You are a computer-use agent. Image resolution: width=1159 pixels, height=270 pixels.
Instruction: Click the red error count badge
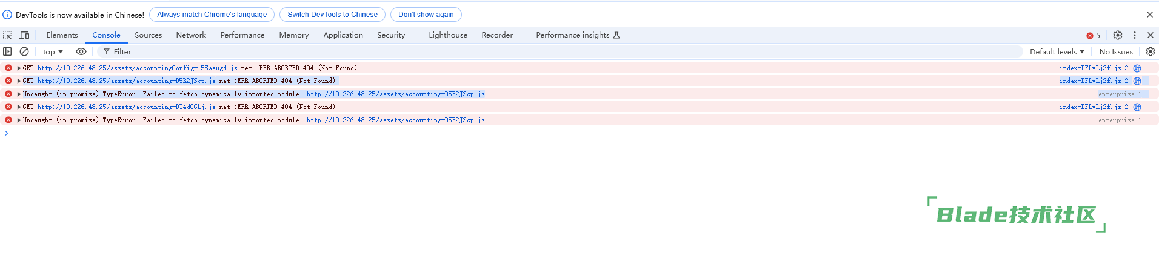tap(1094, 35)
